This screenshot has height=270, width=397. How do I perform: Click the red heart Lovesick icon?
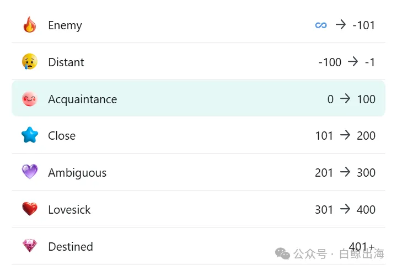click(30, 209)
